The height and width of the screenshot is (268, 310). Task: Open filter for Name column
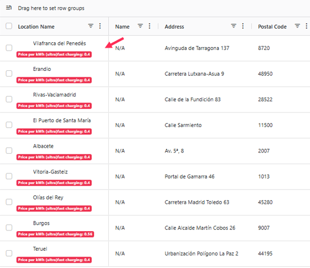coord(140,26)
